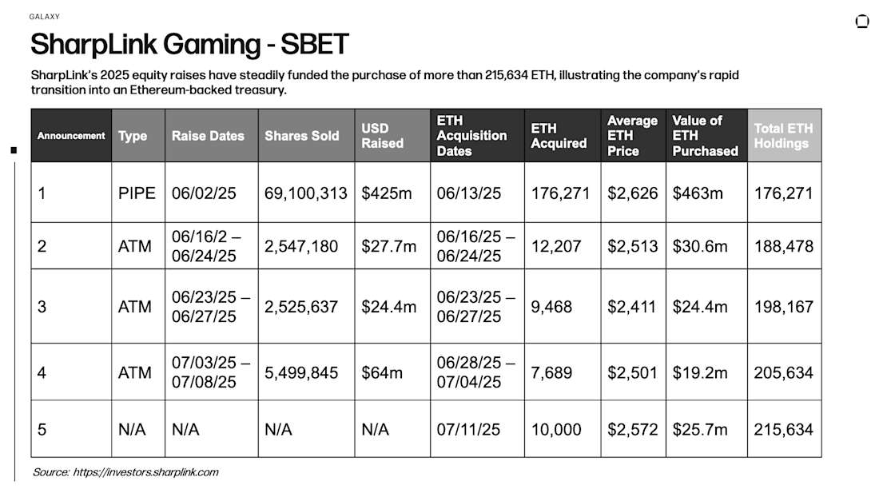Click the light gray Total ETH Holdings header

point(784,136)
